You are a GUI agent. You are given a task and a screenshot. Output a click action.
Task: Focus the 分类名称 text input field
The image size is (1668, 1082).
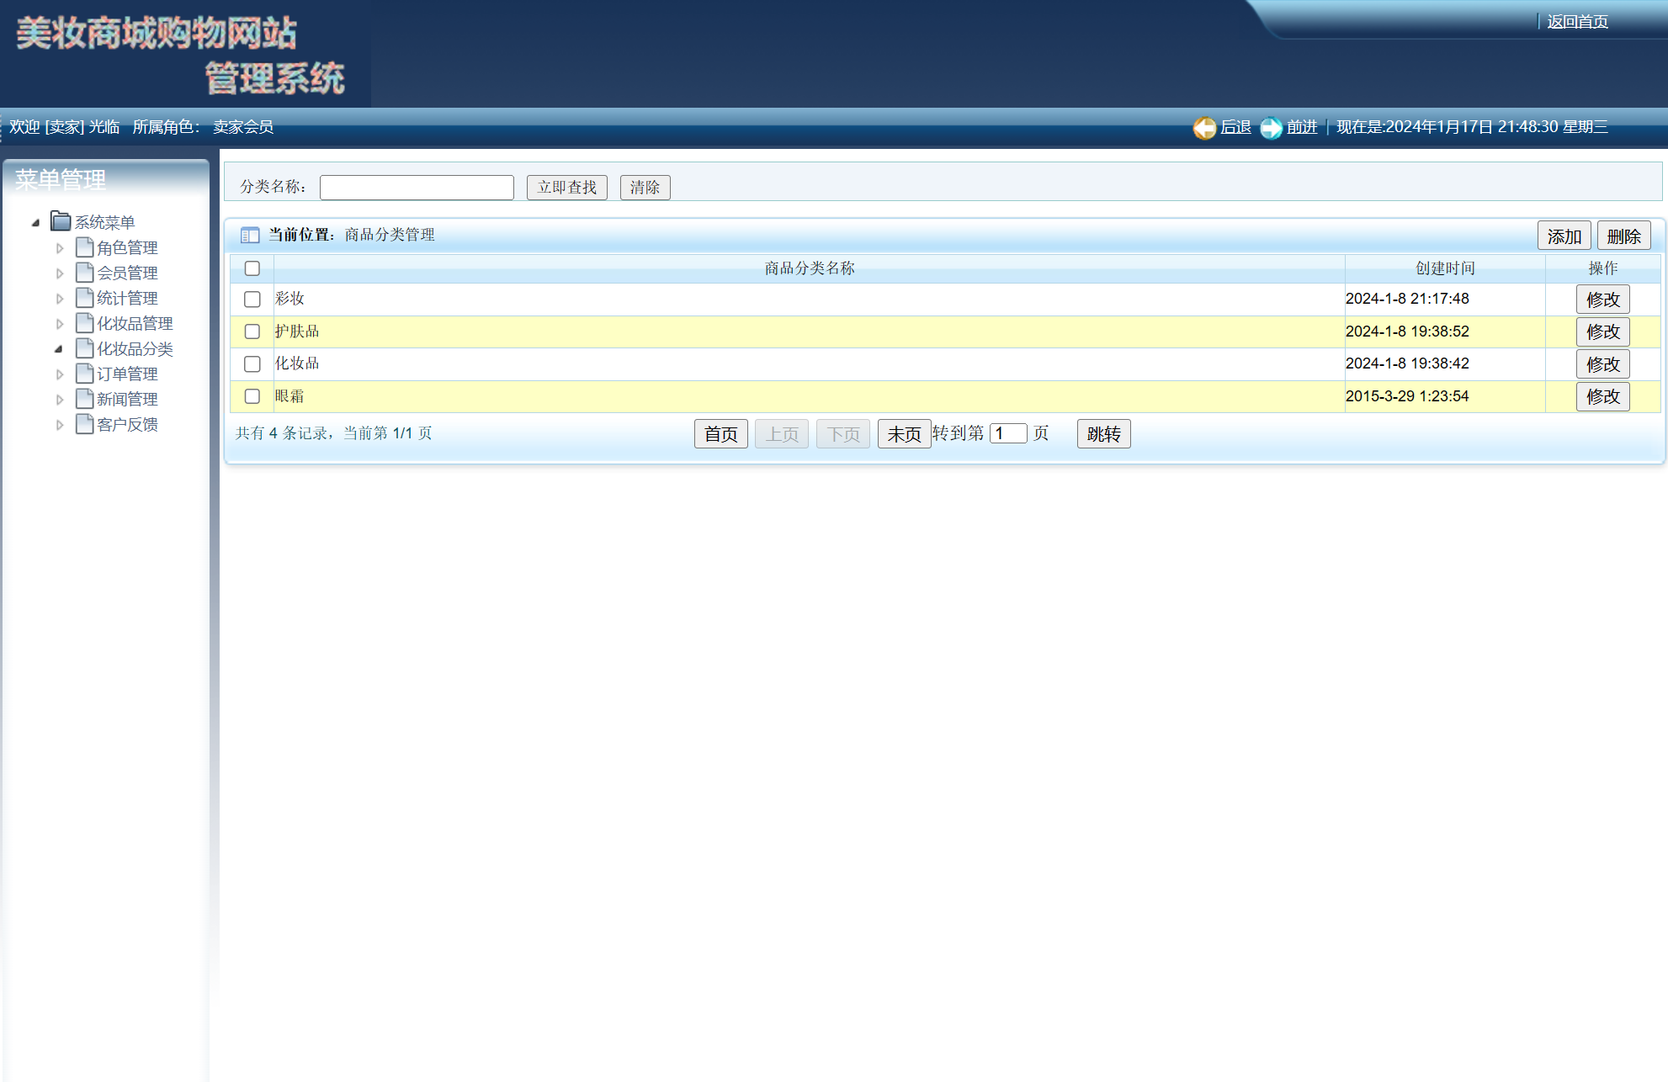click(x=417, y=188)
